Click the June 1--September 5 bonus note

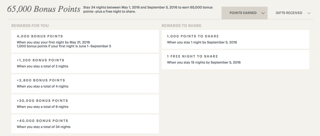pyautogui.click(x=64, y=46)
